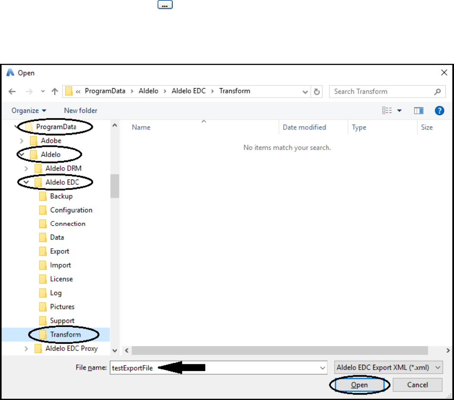This screenshot has height=400, width=454.
Task: Expand the Adobe folder node
Action: pos(21,141)
